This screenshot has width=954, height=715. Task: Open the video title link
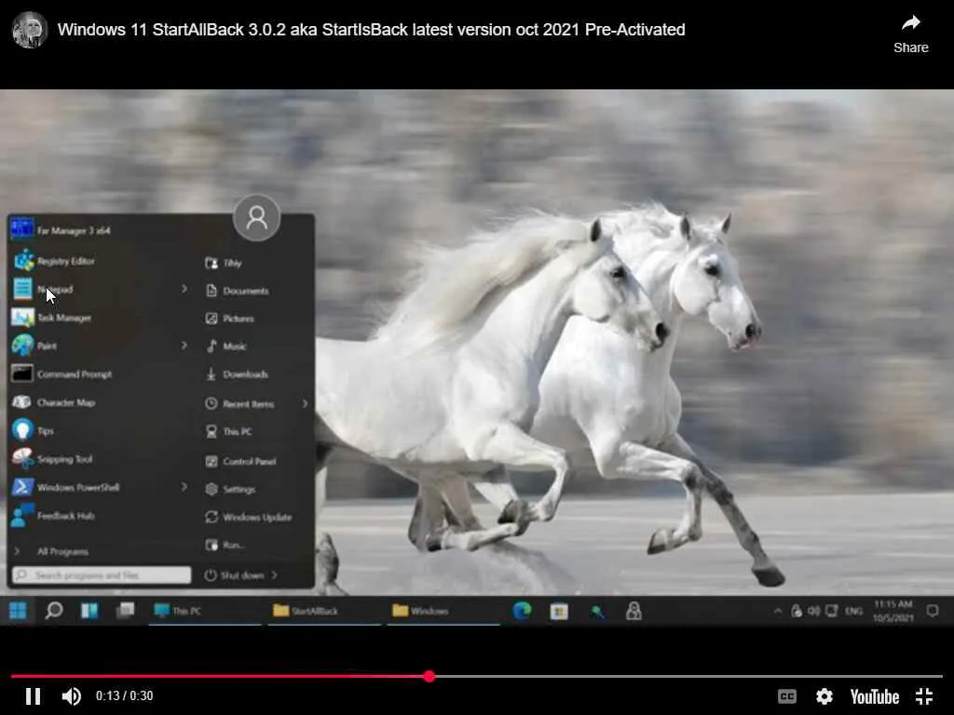(371, 29)
